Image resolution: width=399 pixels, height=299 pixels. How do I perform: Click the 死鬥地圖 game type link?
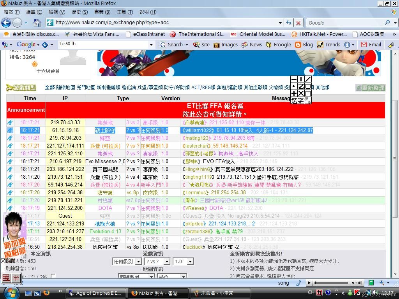click(x=86, y=88)
